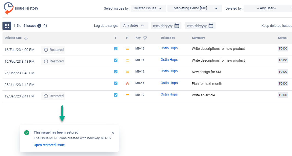Open the Any User dropdown
Viewport: 292px width, 156px height.
point(268,8)
